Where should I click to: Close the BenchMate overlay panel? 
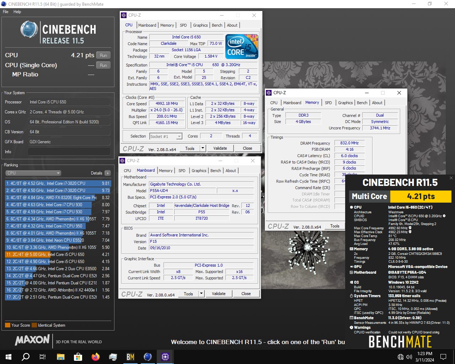click(x=451, y=178)
